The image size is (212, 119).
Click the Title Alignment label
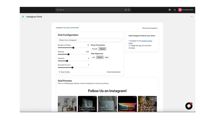click(97, 54)
